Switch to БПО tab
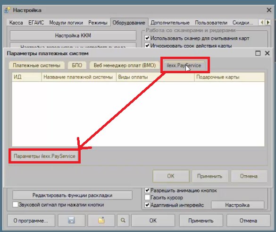Image resolution: width=276 pixels, height=232 pixels. 77,65
